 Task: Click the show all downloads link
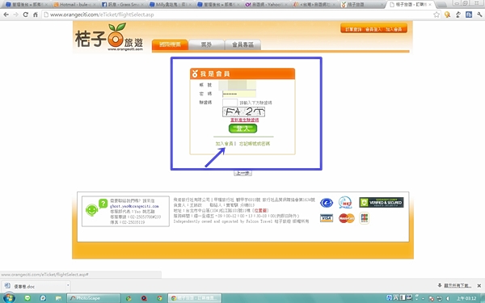[458, 285]
